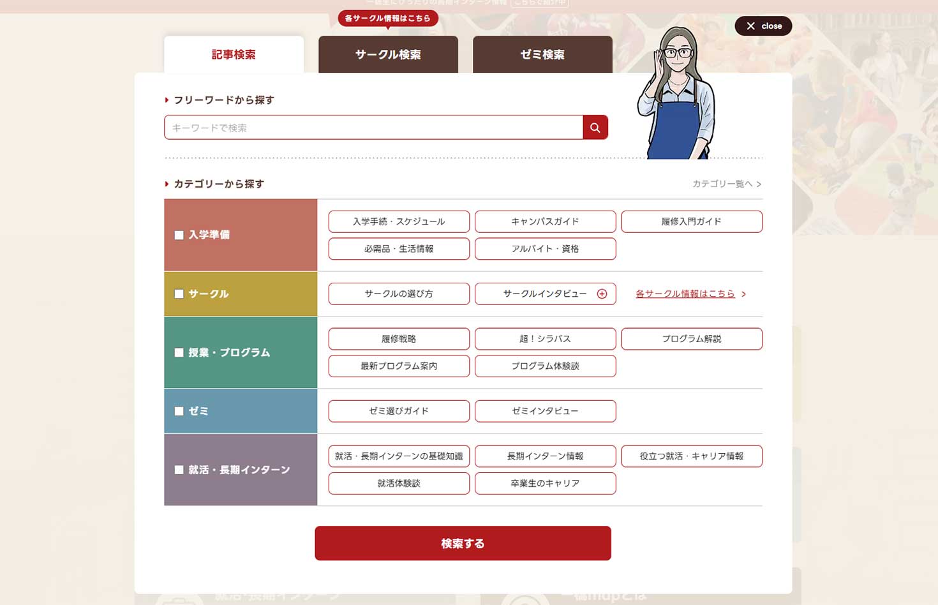Select the ゼミ選びガイド tag
The width and height of the screenshot is (938, 605).
(399, 411)
